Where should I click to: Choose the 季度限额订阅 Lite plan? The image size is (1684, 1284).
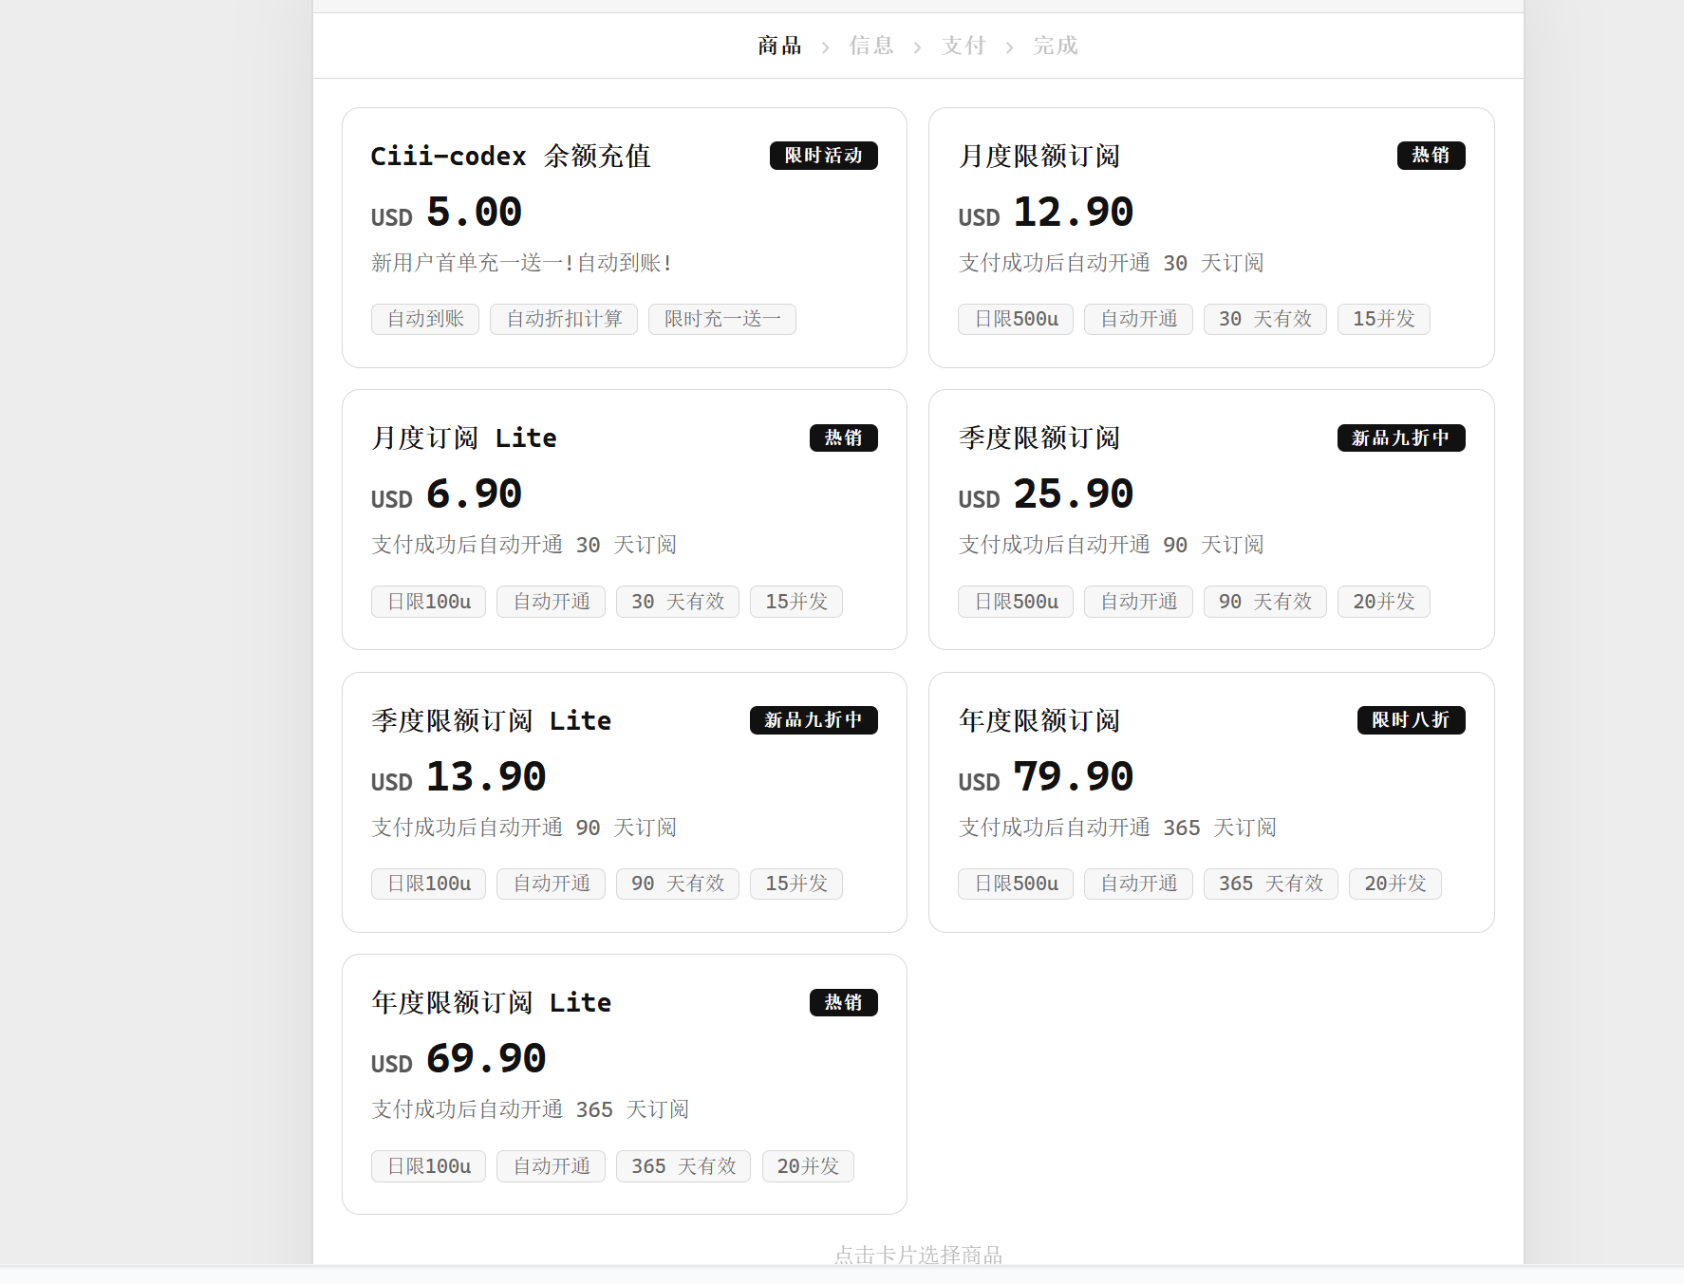(x=624, y=802)
